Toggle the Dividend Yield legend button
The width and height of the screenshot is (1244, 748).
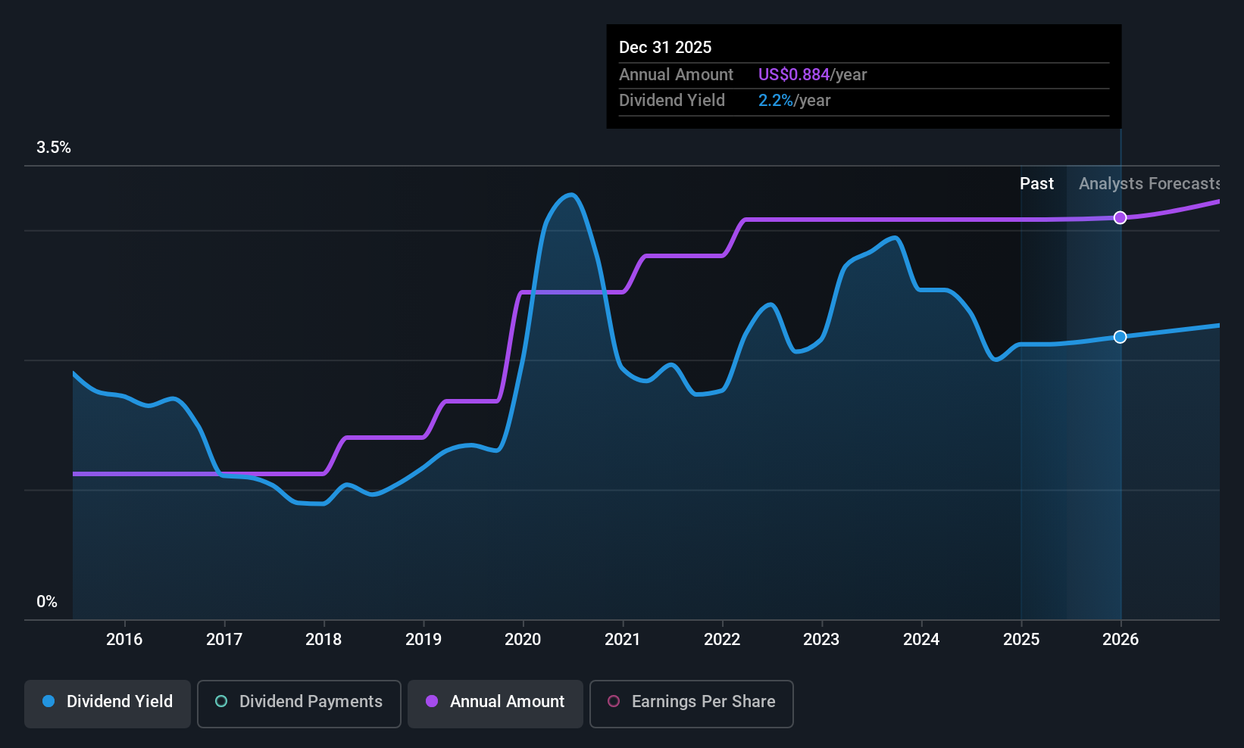click(108, 703)
